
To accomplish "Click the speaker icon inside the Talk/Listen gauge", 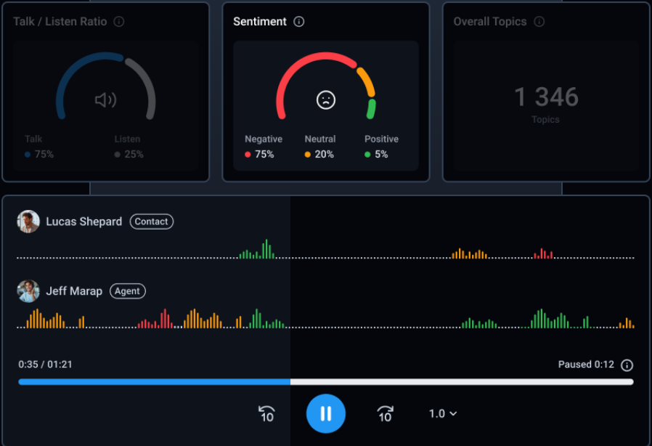I will 106,100.
